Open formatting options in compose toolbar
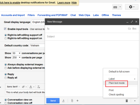The image size is (140, 105). 63,101
